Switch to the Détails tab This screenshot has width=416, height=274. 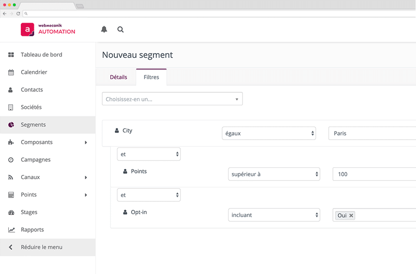pos(118,77)
